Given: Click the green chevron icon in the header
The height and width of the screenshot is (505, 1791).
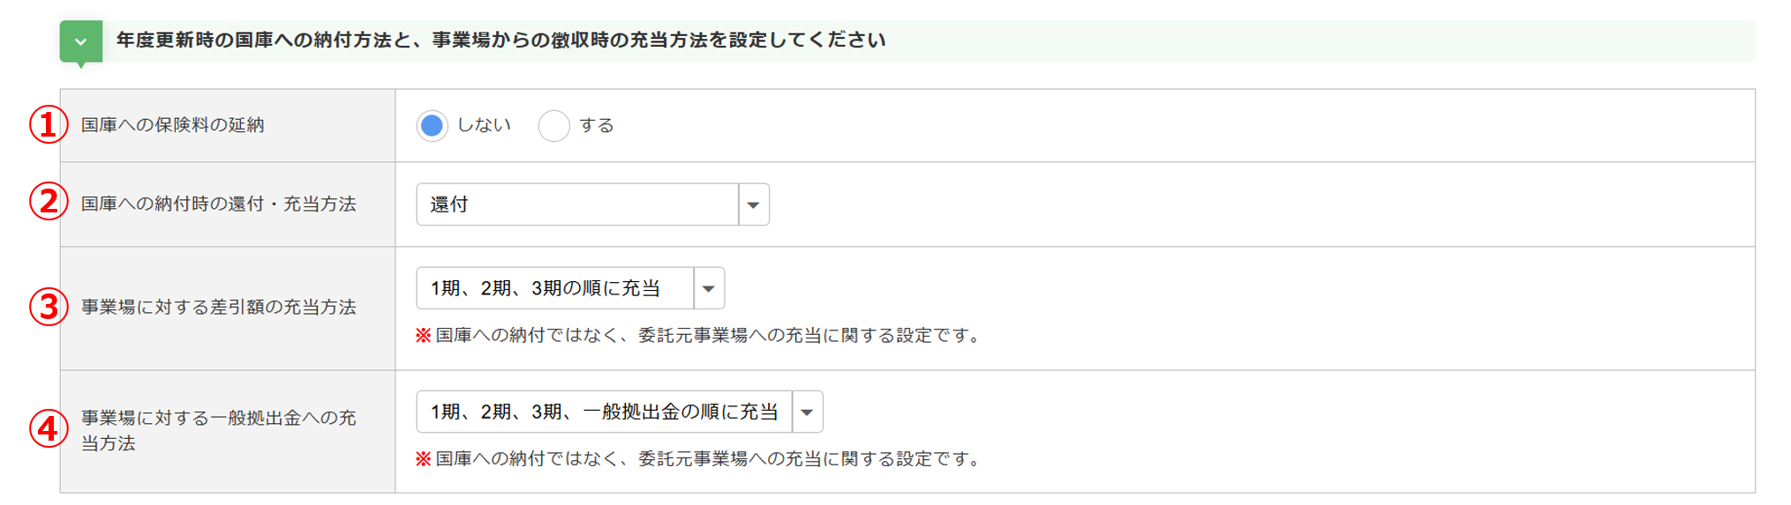Looking at the screenshot, I should point(80,41).
